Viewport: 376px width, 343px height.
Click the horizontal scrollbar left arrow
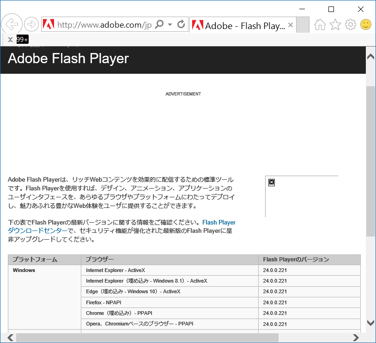[x=10, y=338]
